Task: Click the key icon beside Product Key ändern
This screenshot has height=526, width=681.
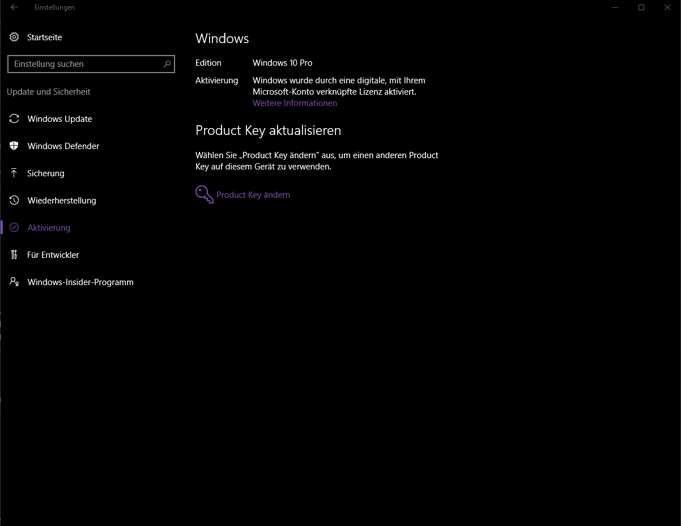Action: [x=204, y=194]
